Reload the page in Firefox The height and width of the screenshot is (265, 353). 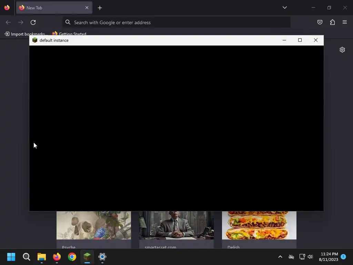click(x=33, y=22)
